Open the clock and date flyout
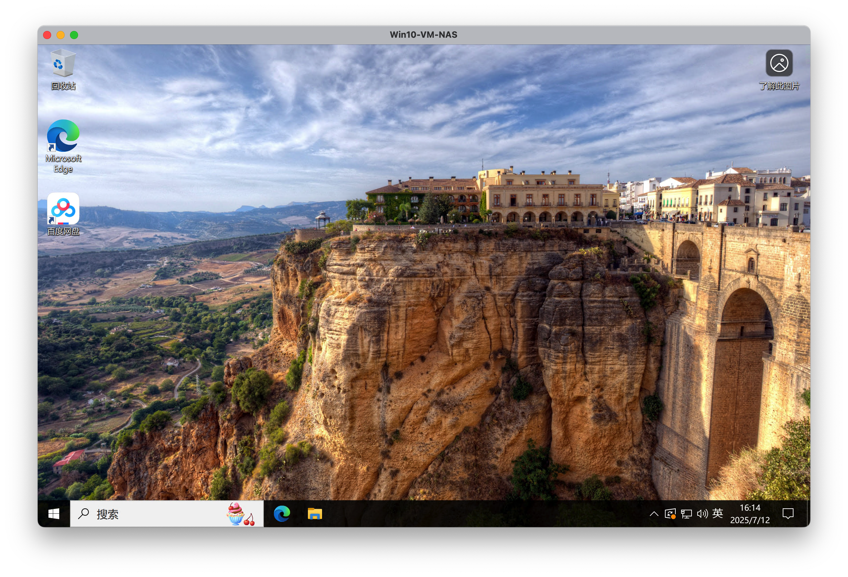This screenshot has height=577, width=848. pos(749,514)
